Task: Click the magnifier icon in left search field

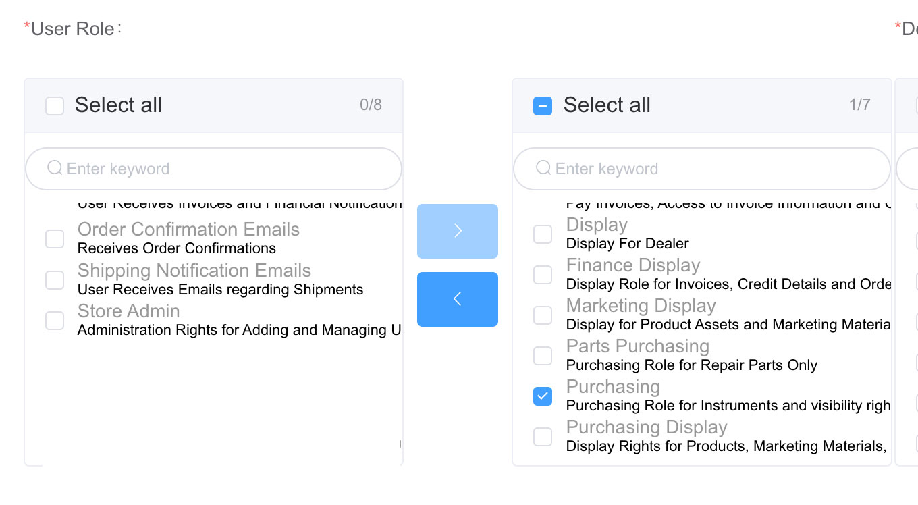Action: [x=55, y=169]
